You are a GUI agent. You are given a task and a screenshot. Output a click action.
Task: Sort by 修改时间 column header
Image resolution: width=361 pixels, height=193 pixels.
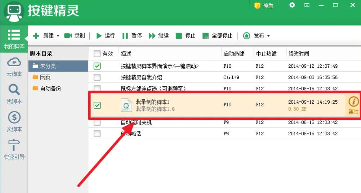[299, 54]
